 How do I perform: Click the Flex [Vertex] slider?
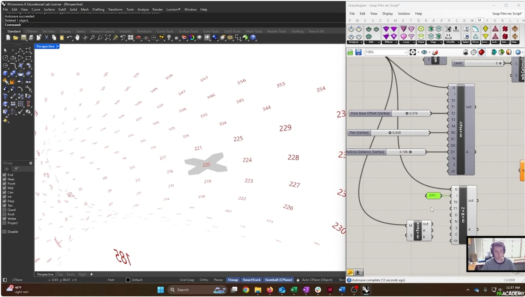tap(389, 132)
